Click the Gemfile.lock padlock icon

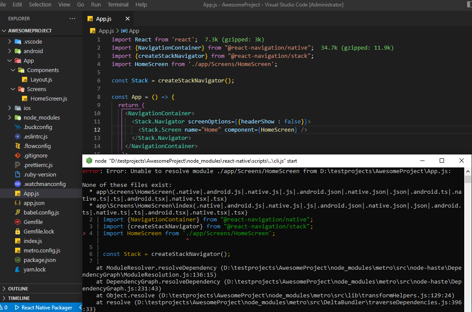pyautogui.click(x=18, y=231)
